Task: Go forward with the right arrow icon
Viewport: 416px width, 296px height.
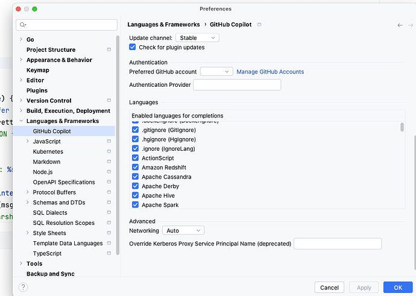Action: [x=411, y=25]
